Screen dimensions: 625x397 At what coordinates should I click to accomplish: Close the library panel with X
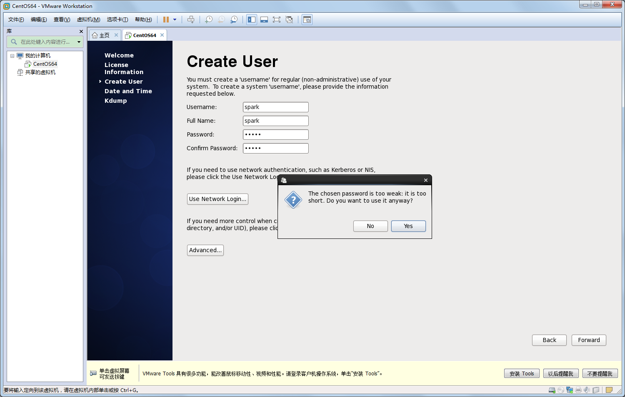click(81, 31)
